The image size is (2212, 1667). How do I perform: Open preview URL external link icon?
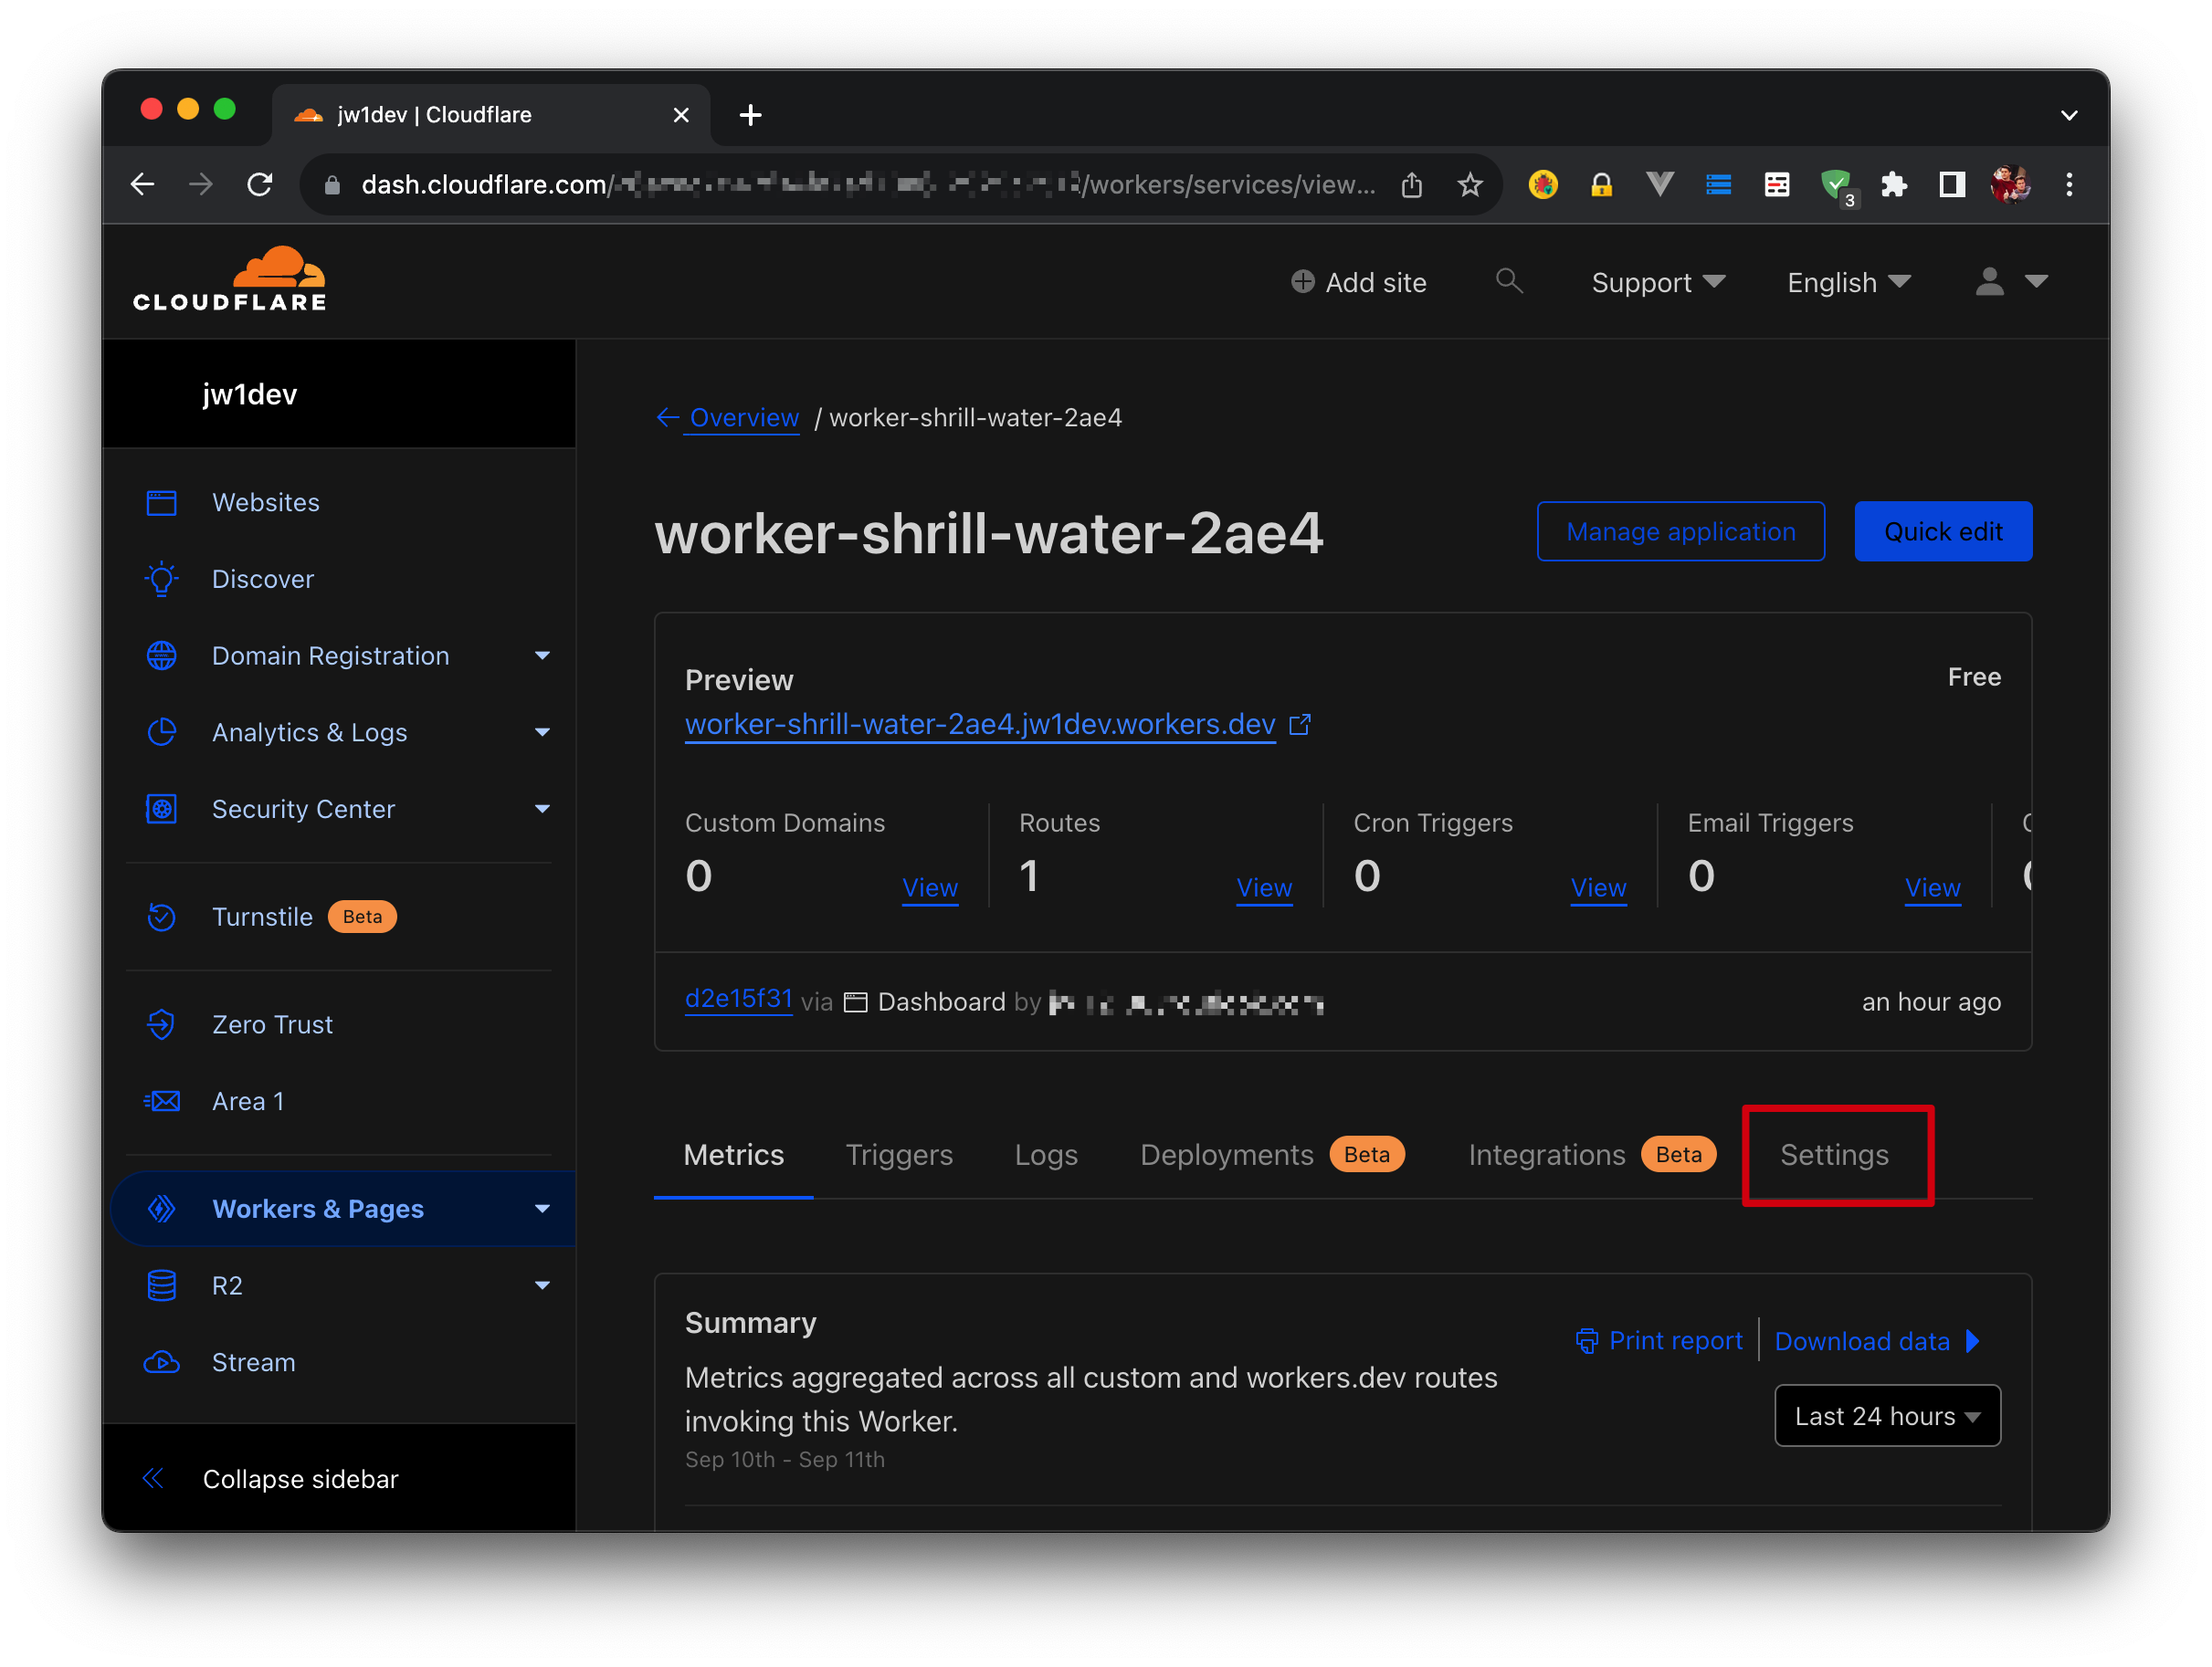pyautogui.click(x=1300, y=725)
